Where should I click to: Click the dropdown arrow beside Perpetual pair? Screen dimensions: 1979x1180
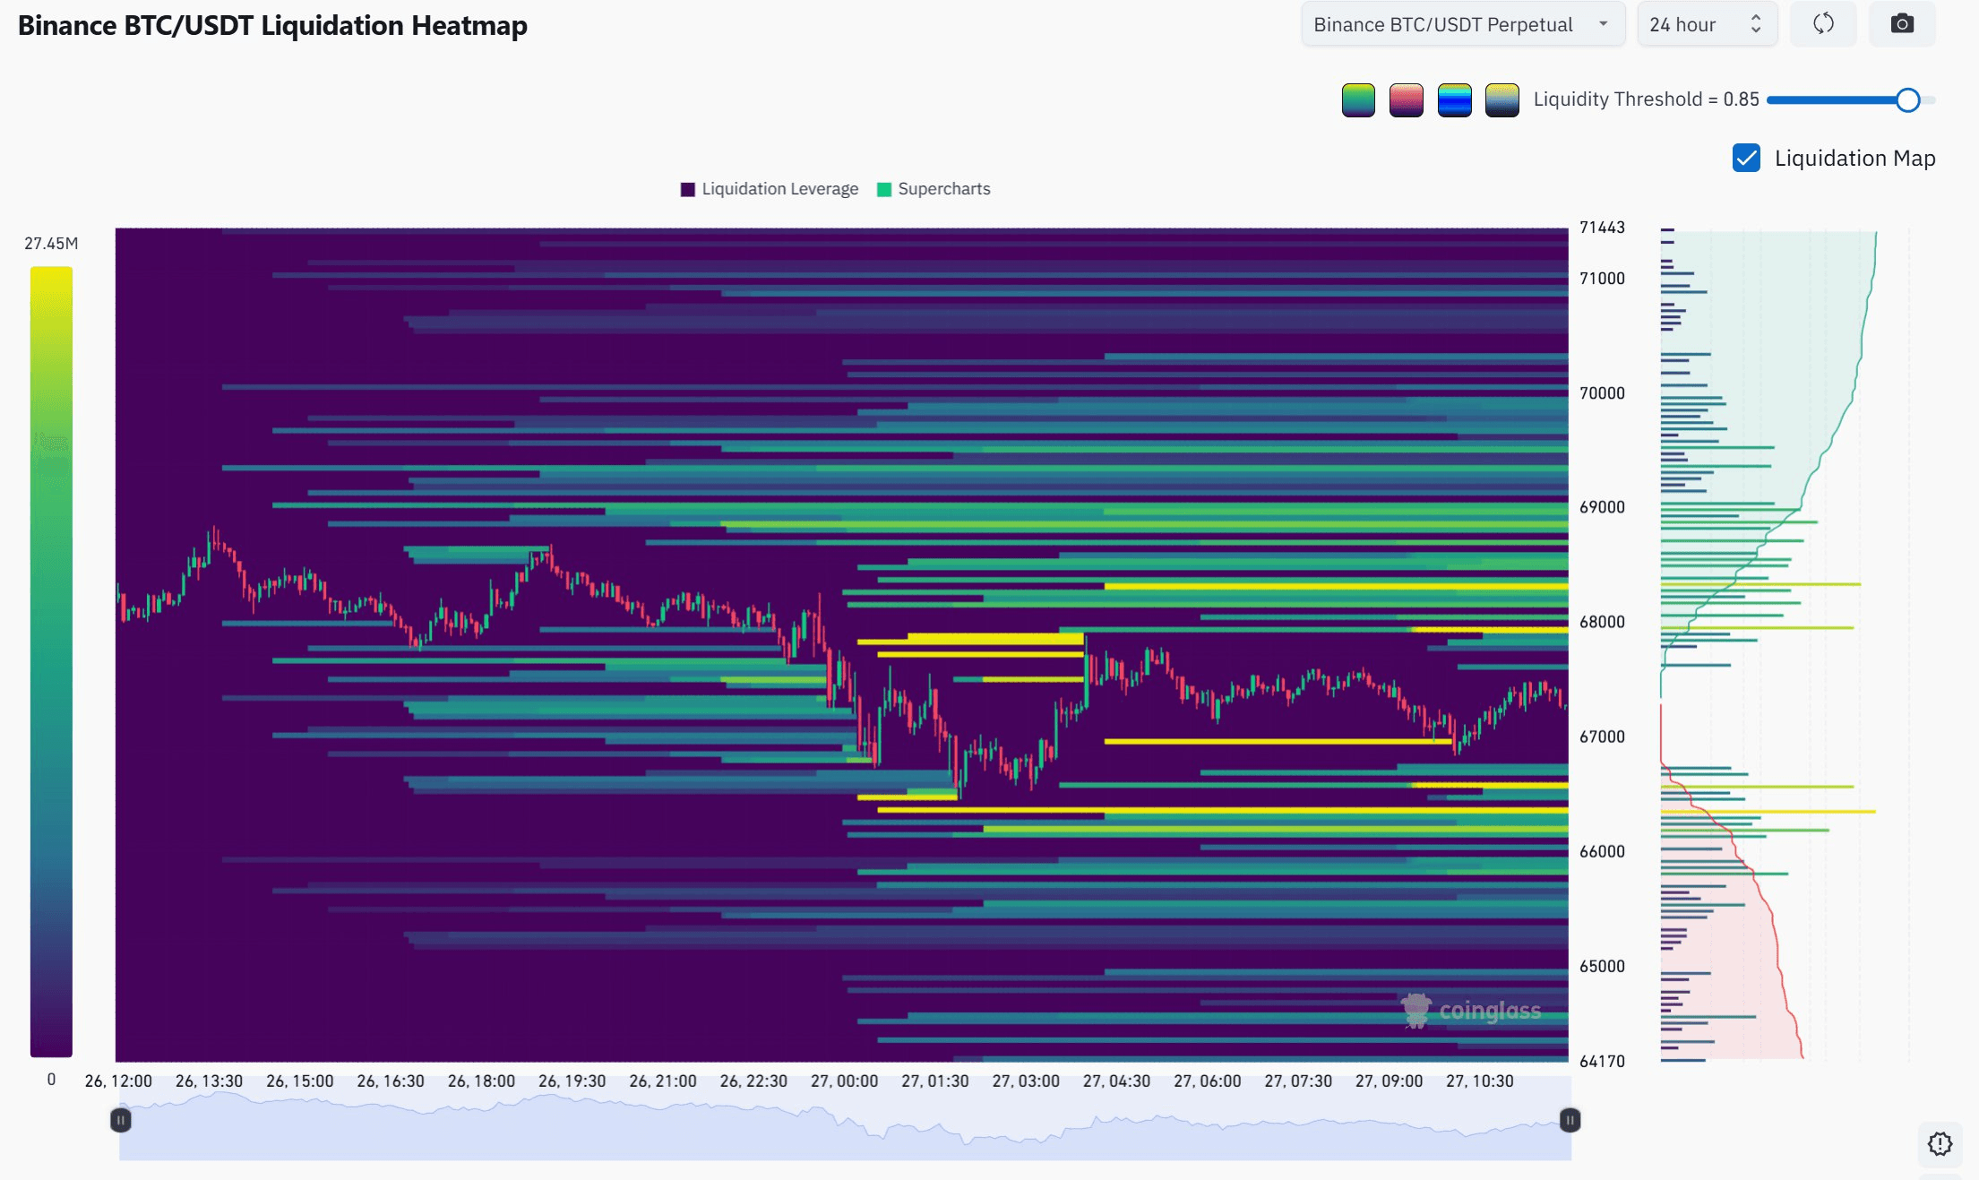[x=1603, y=24]
